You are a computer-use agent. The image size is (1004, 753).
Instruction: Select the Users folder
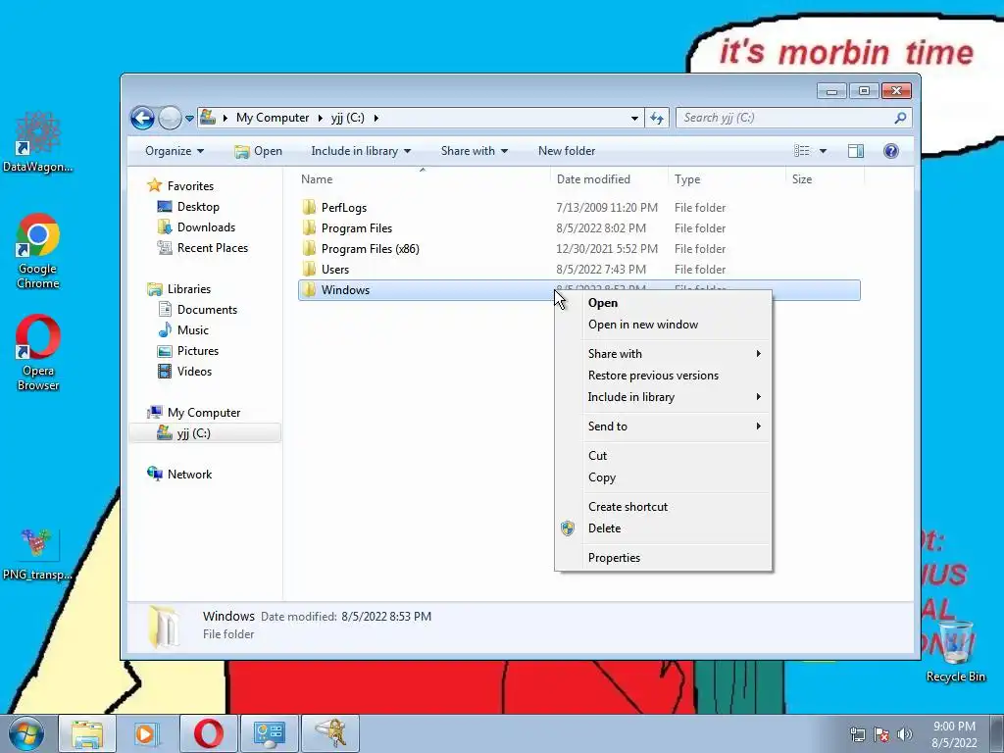point(335,270)
